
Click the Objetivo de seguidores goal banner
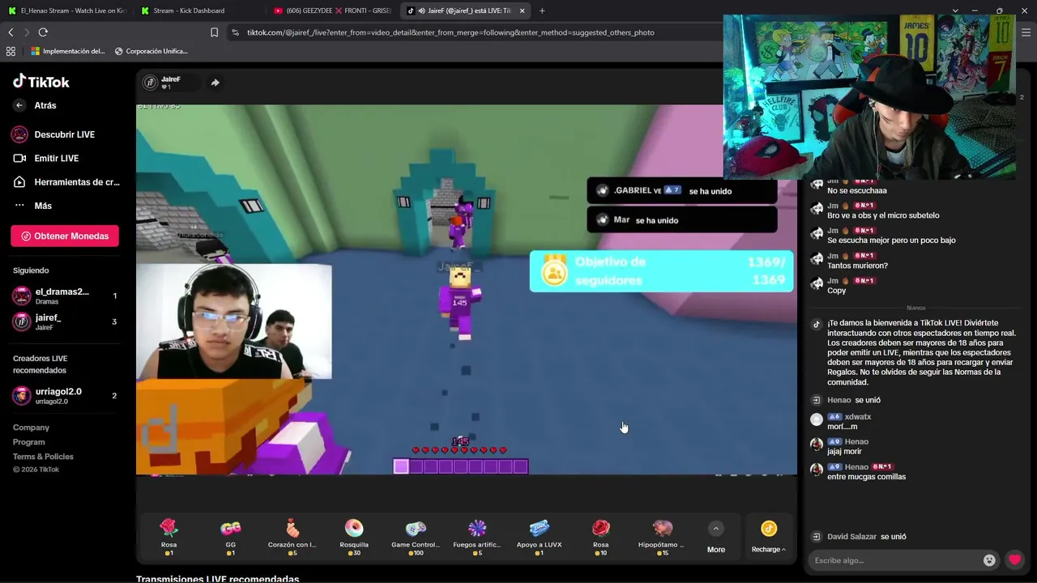(x=661, y=271)
